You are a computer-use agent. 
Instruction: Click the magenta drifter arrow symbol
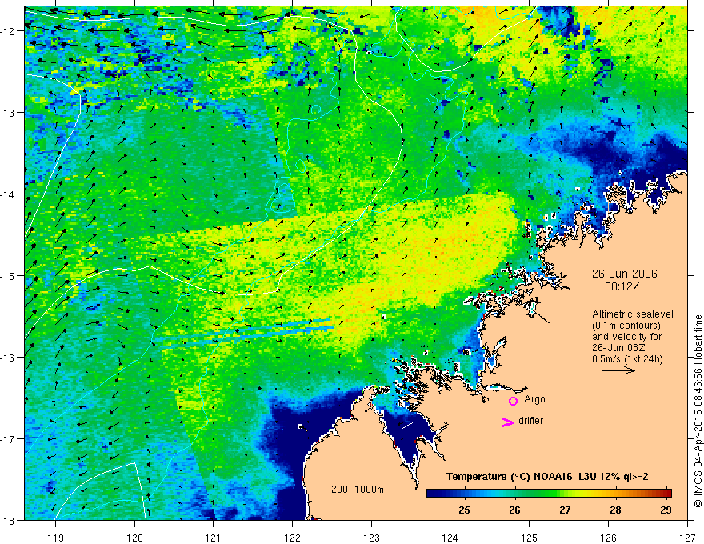click(x=507, y=422)
